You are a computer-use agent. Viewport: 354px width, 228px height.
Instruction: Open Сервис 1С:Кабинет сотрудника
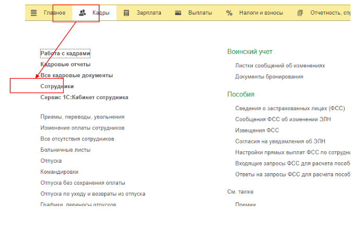84,97
